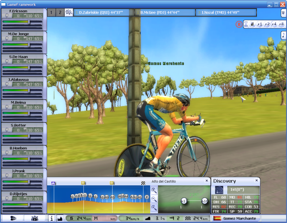Click D.Zabriskie's time in the standings
This screenshot has height=223, width=287.
tap(104, 12)
